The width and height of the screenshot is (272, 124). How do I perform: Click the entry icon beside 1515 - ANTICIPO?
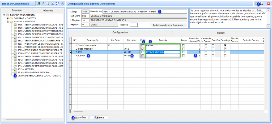[x=15, y=69]
